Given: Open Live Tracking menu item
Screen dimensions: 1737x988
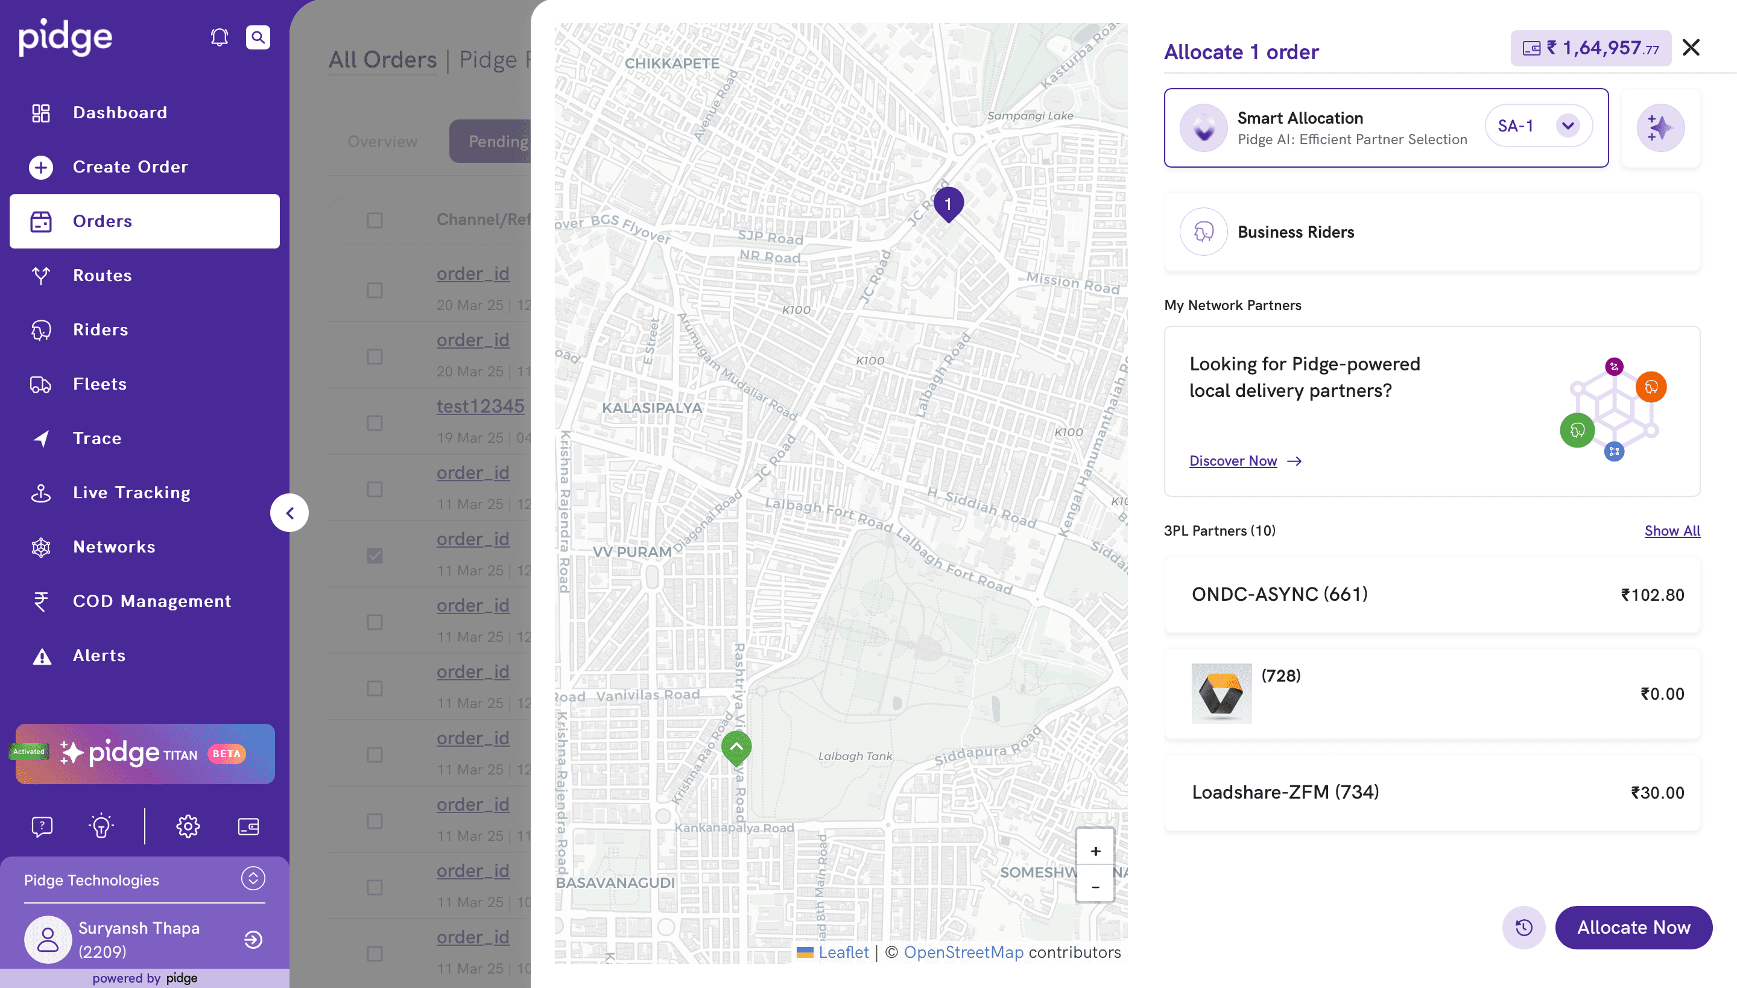Looking at the screenshot, I should 131,493.
